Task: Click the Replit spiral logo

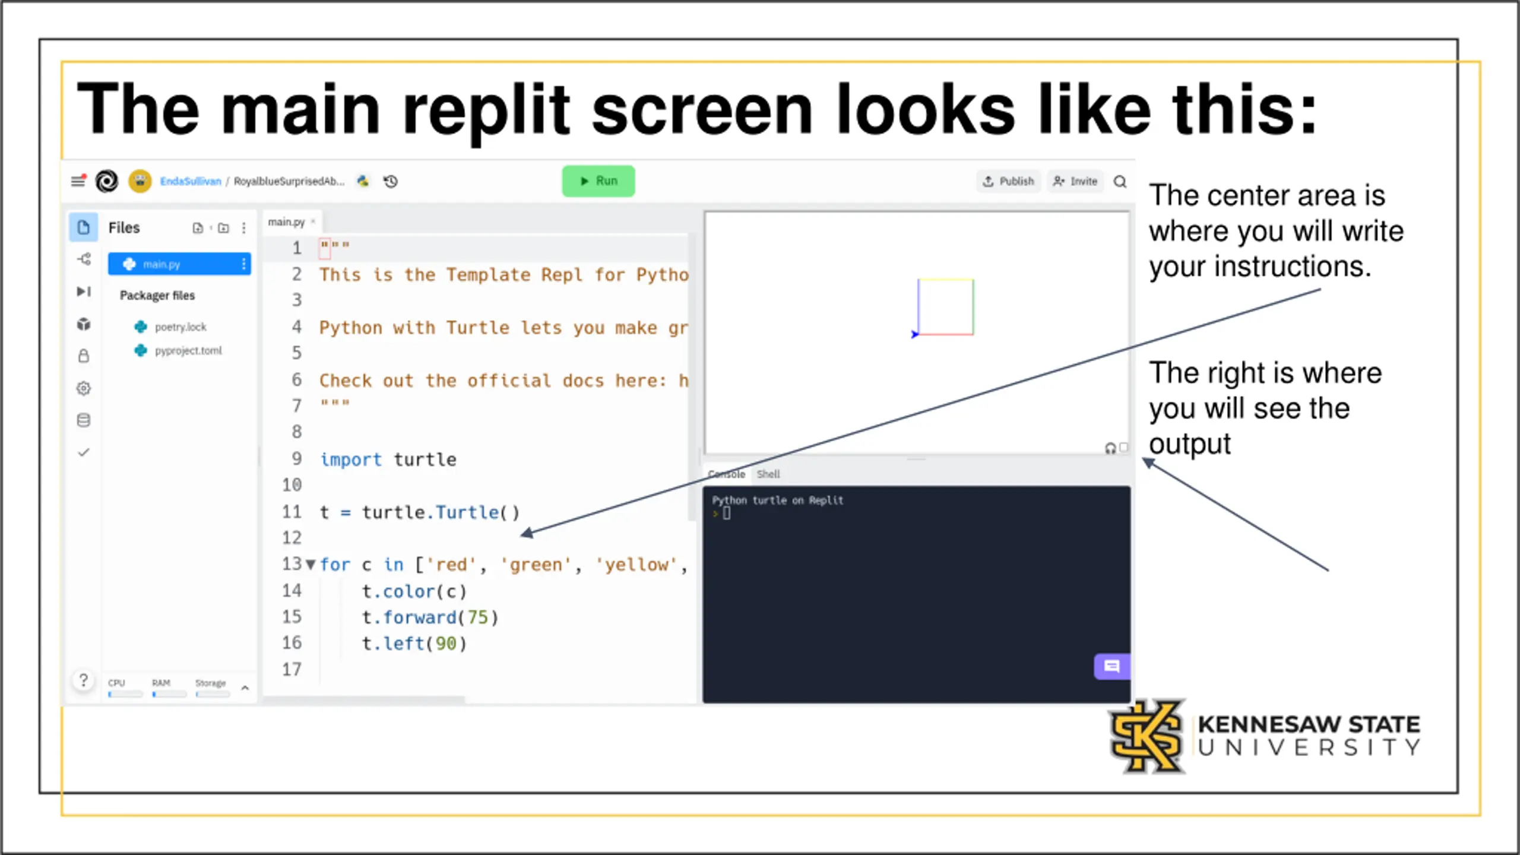Action: [x=107, y=181]
